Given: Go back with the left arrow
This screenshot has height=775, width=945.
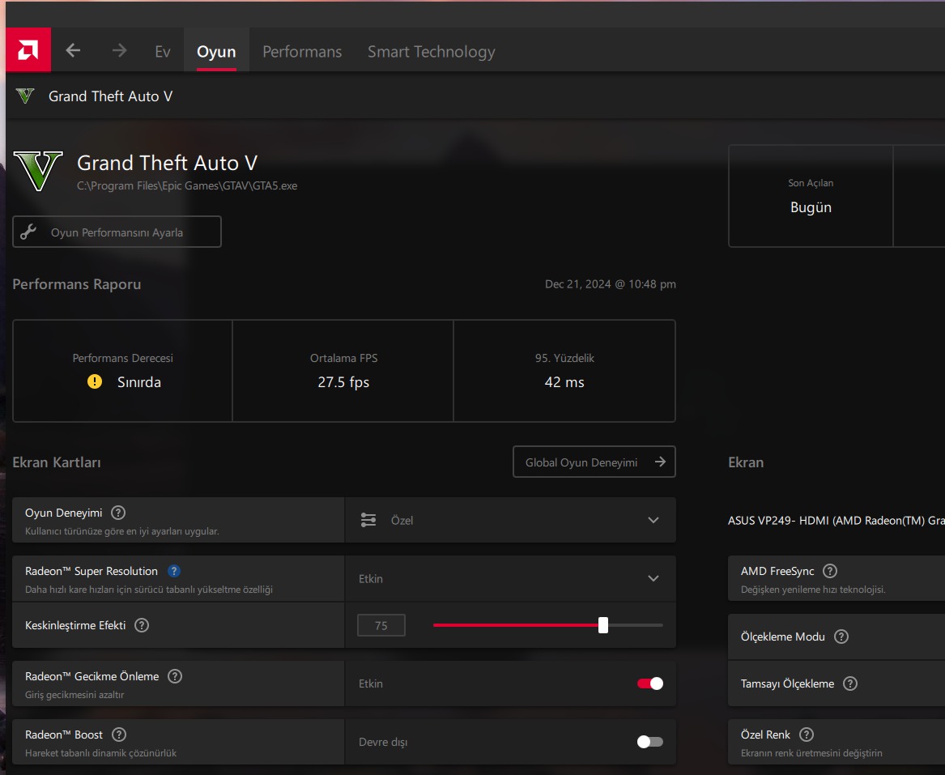Looking at the screenshot, I should pyautogui.click(x=73, y=51).
